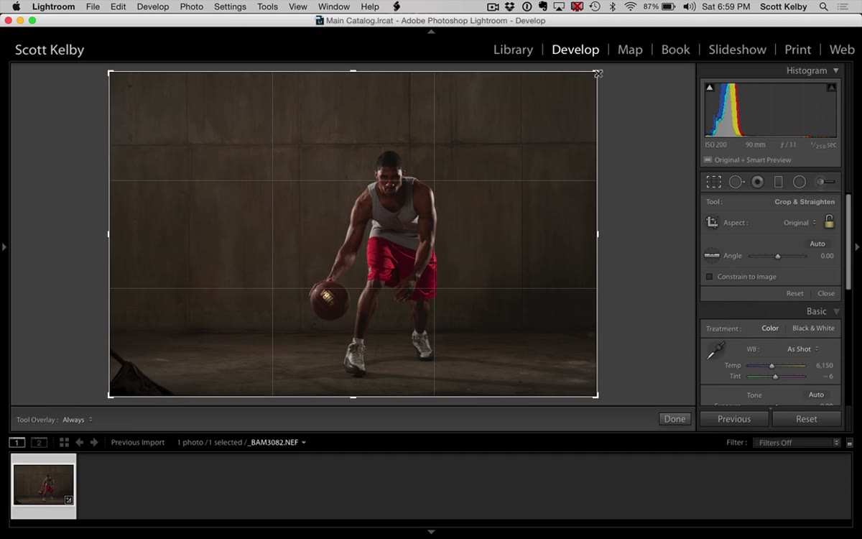Click the Straighten ruler tool icon

pos(712,255)
